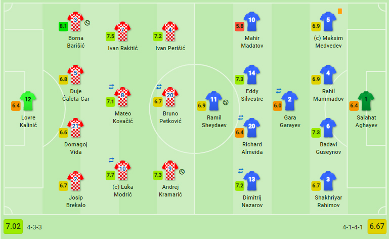This screenshot has width=389, height=239.
Task: Click the substitution arrows beside Mateo Kovačić
Action: tap(111, 87)
